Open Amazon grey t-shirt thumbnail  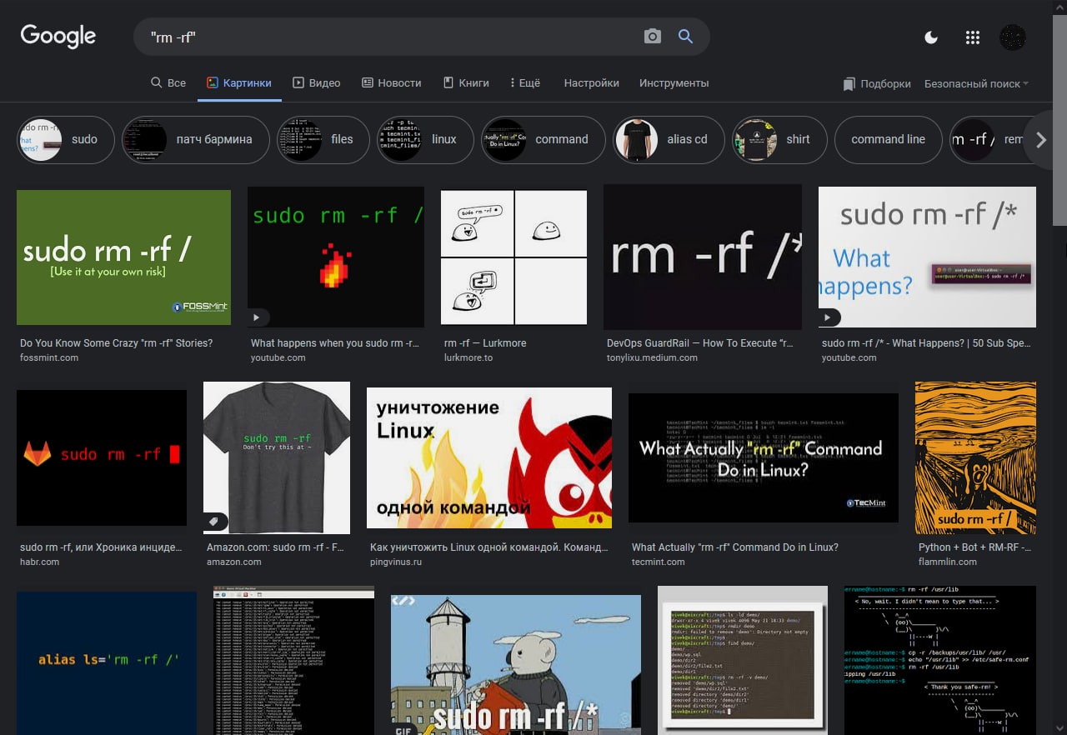pyautogui.click(x=277, y=457)
